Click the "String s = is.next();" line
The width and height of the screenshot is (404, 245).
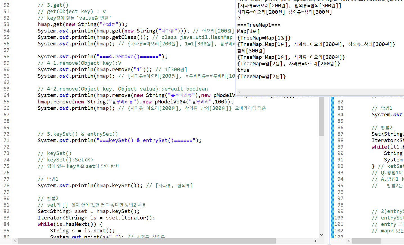point(82,231)
